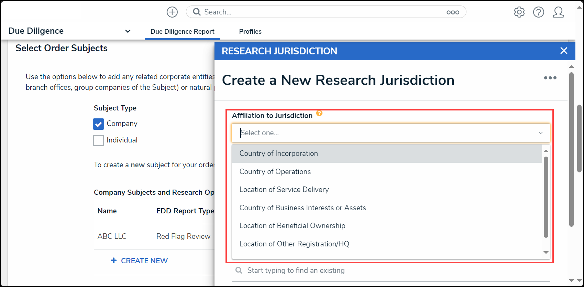Screen dimensions: 584x287
Task: Click the dropdown list scrollbar thumb
Action: click(x=546, y=197)
